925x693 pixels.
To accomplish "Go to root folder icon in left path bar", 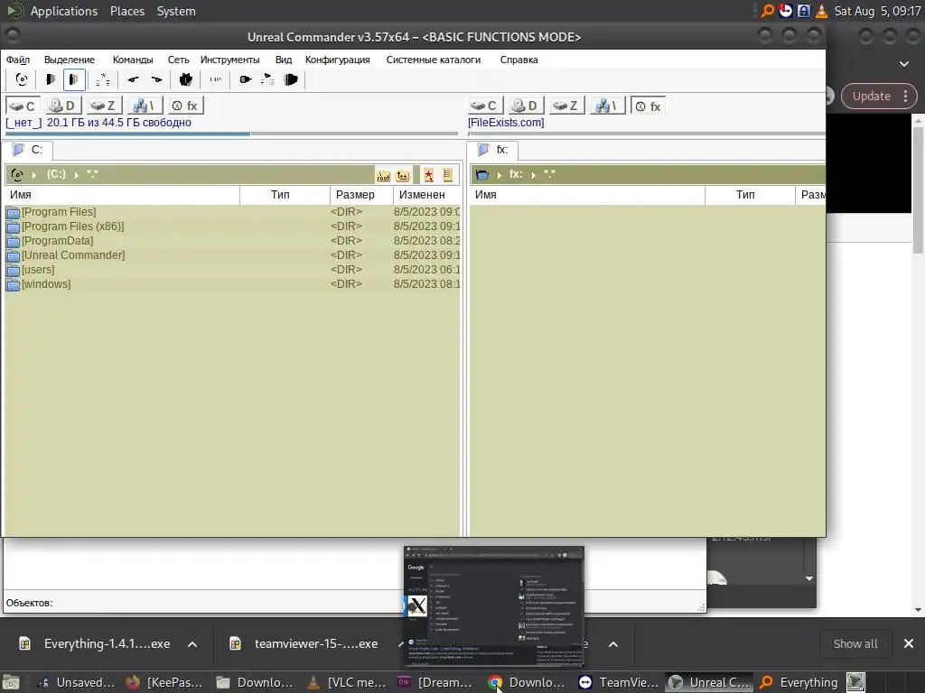I will click(x=383, y=175).
